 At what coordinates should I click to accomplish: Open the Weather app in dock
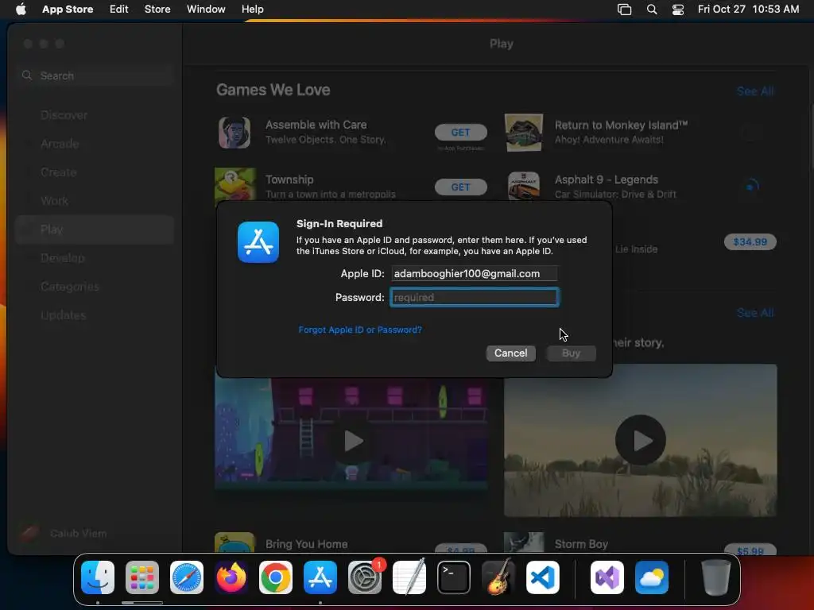coord(652,577)
